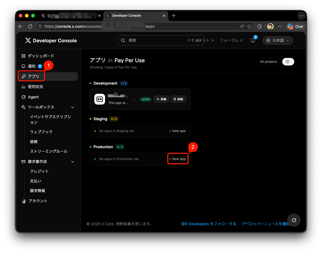Click the Staging 0/3 count badge
The image size is (322, 253).
tap(114, 119)
